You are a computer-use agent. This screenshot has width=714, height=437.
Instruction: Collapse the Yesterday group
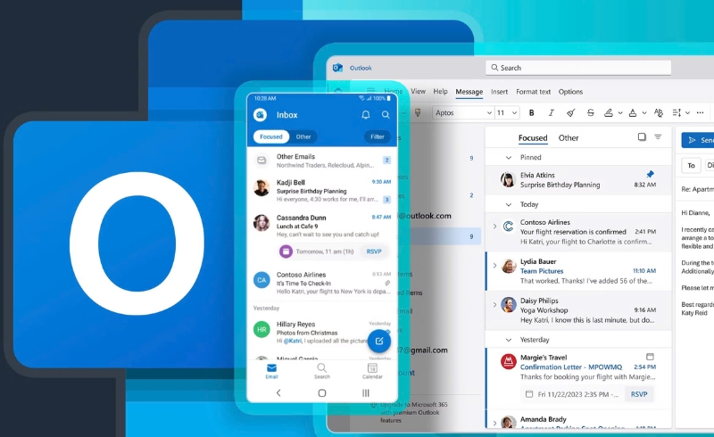[509, 340]
